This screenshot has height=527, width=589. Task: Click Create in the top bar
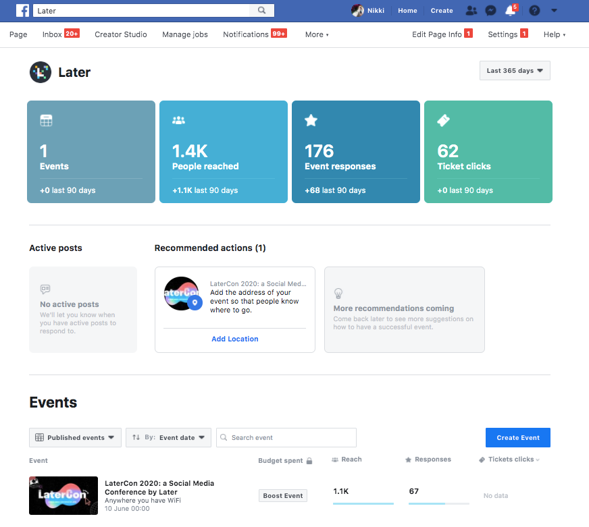pyautogui.click(x=442, y=11)
